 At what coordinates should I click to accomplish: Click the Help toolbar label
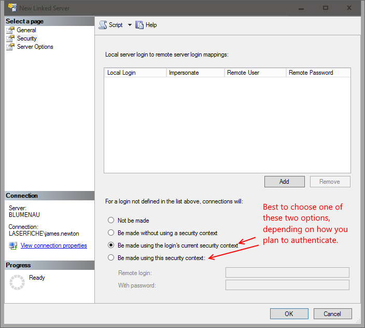point(151,25)
